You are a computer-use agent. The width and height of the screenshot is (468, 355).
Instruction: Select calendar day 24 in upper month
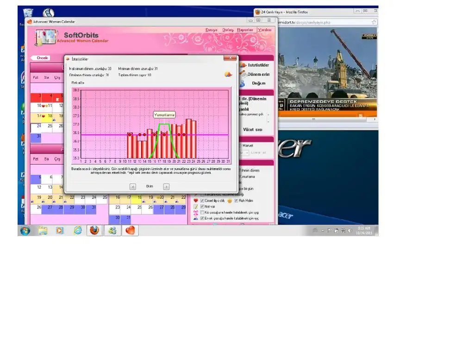[x=36, y=128]
